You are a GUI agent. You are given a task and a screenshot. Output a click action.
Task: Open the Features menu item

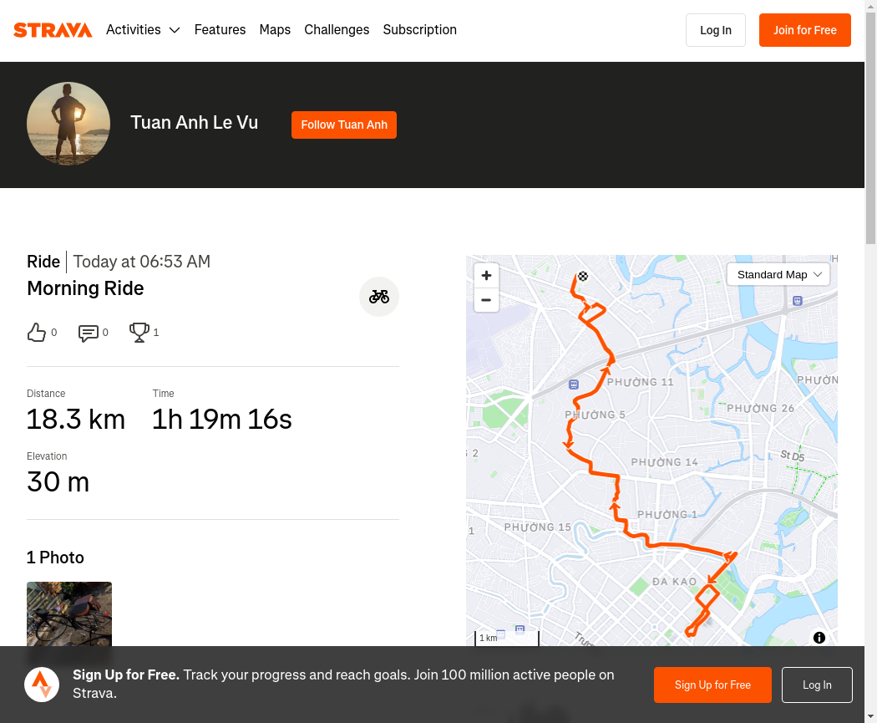[x=220, y=29]
